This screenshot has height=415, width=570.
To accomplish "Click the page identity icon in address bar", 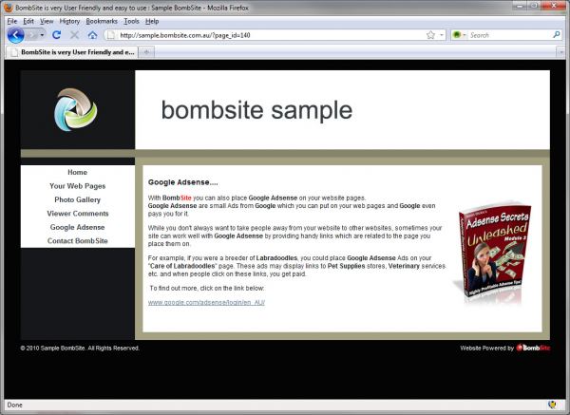I will (111, 35).
